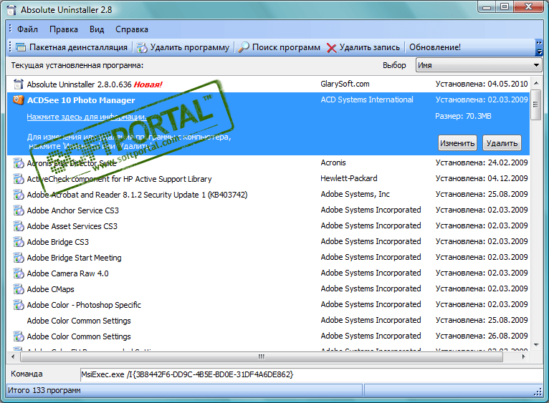Click the Adobe Asset Services CS3 icon
This screenshot has width=549, height=403.
point(18,226)
